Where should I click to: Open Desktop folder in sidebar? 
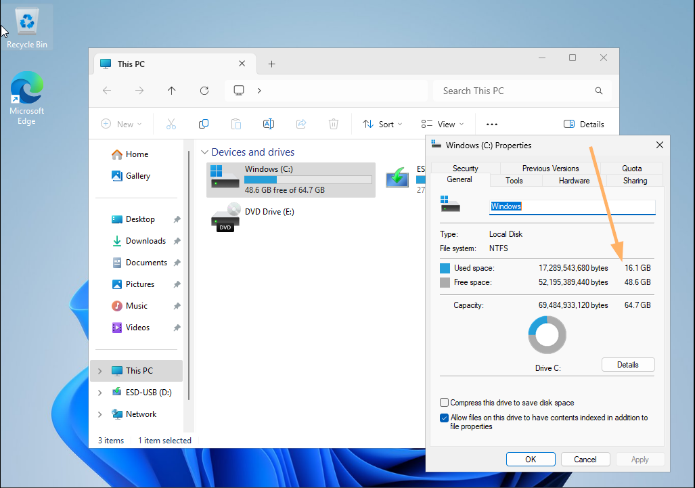(x=140, y=219)
